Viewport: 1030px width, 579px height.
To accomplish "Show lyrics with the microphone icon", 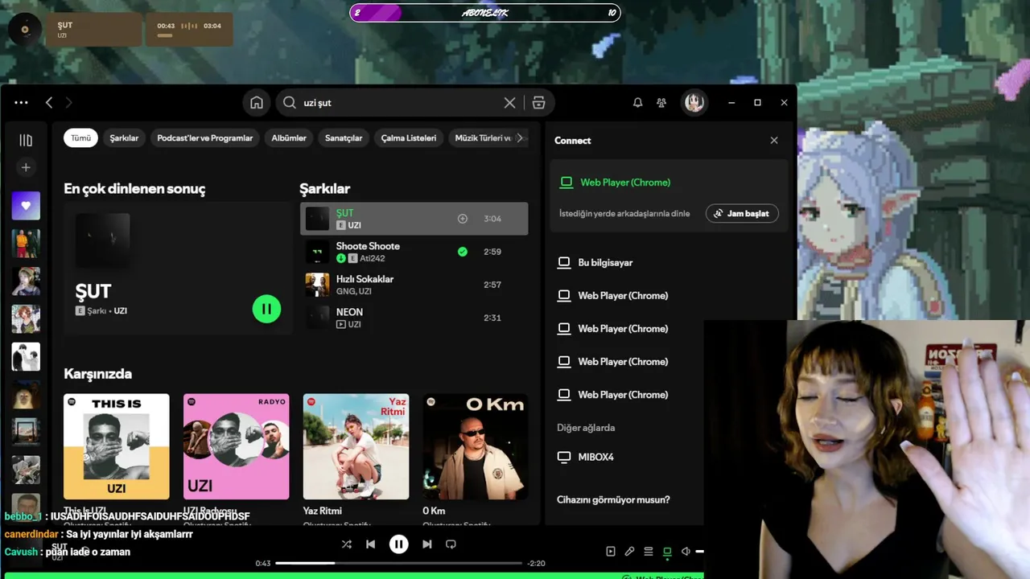I will (x=629, y=552).
